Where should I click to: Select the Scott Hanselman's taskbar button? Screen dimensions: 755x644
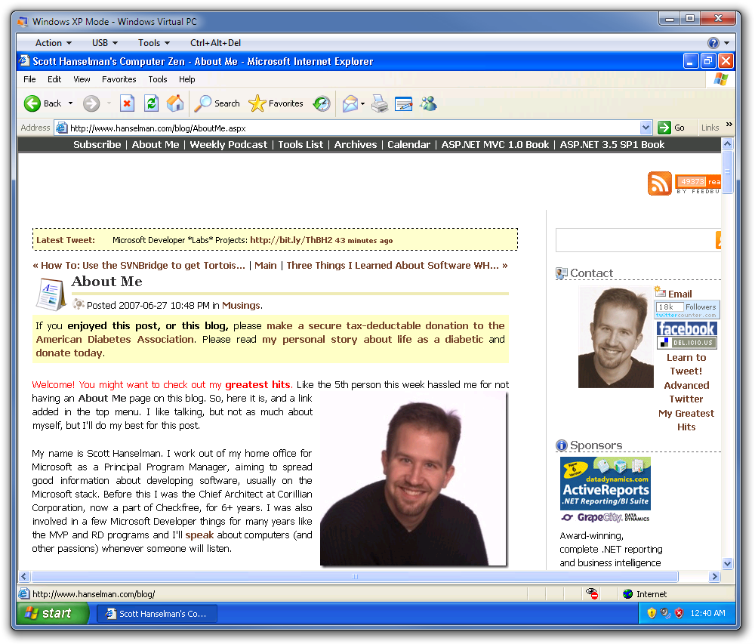pyautogui.click(x=157, y=614)
